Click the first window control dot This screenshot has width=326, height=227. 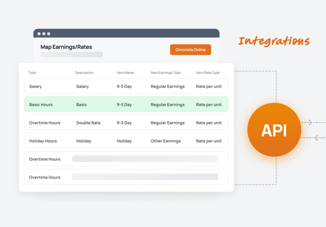click(39, 34)
